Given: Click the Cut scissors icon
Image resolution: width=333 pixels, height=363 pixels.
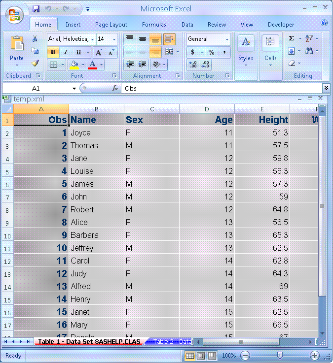Looking at the screenshot, I should coord(35,39).
